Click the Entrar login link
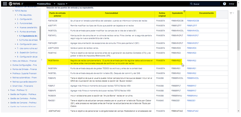Image resolution: width=241 pixels, height=117 pixels. click(x=232, y=4)
